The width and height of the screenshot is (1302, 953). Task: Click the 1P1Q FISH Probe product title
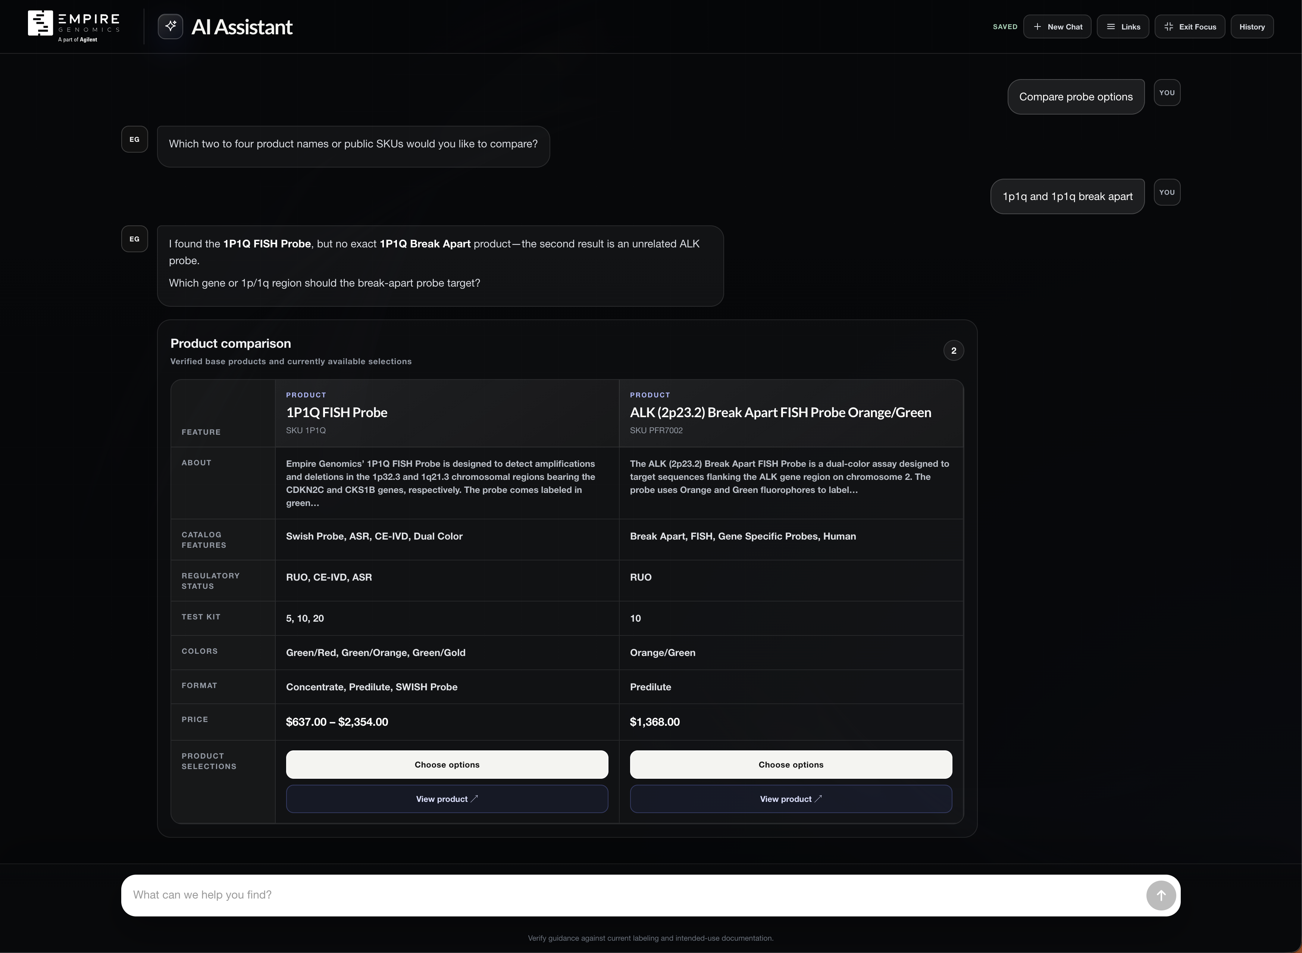coord(337,412)
